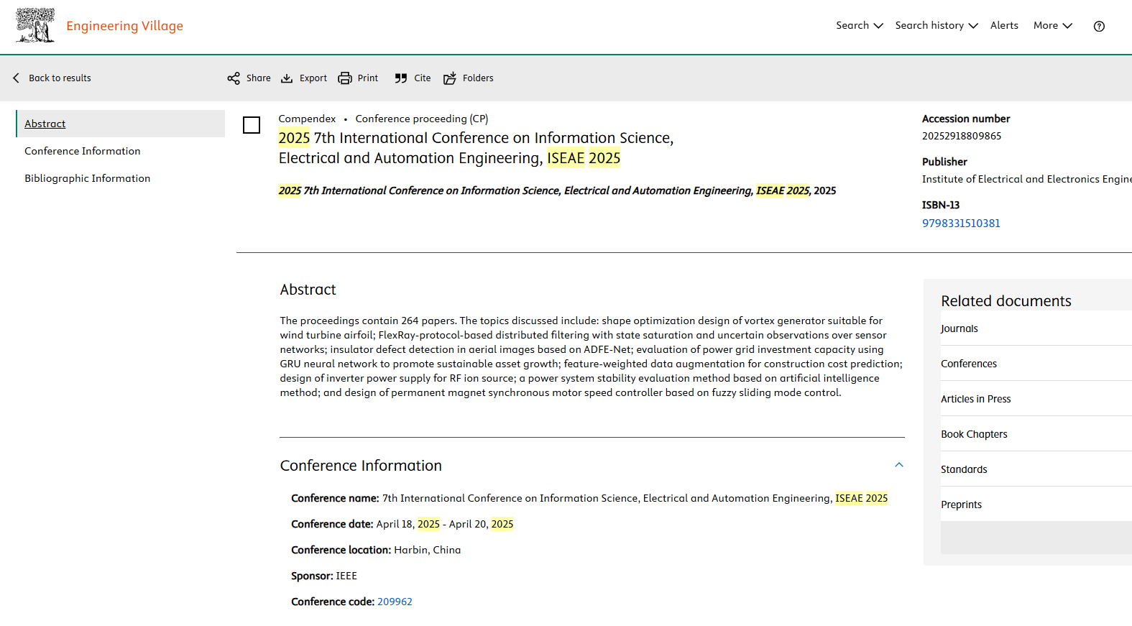The width and height of the screenshot is (1132, 626).
Task: Click the Print printer icon
Action: click(x=345, y=78)
